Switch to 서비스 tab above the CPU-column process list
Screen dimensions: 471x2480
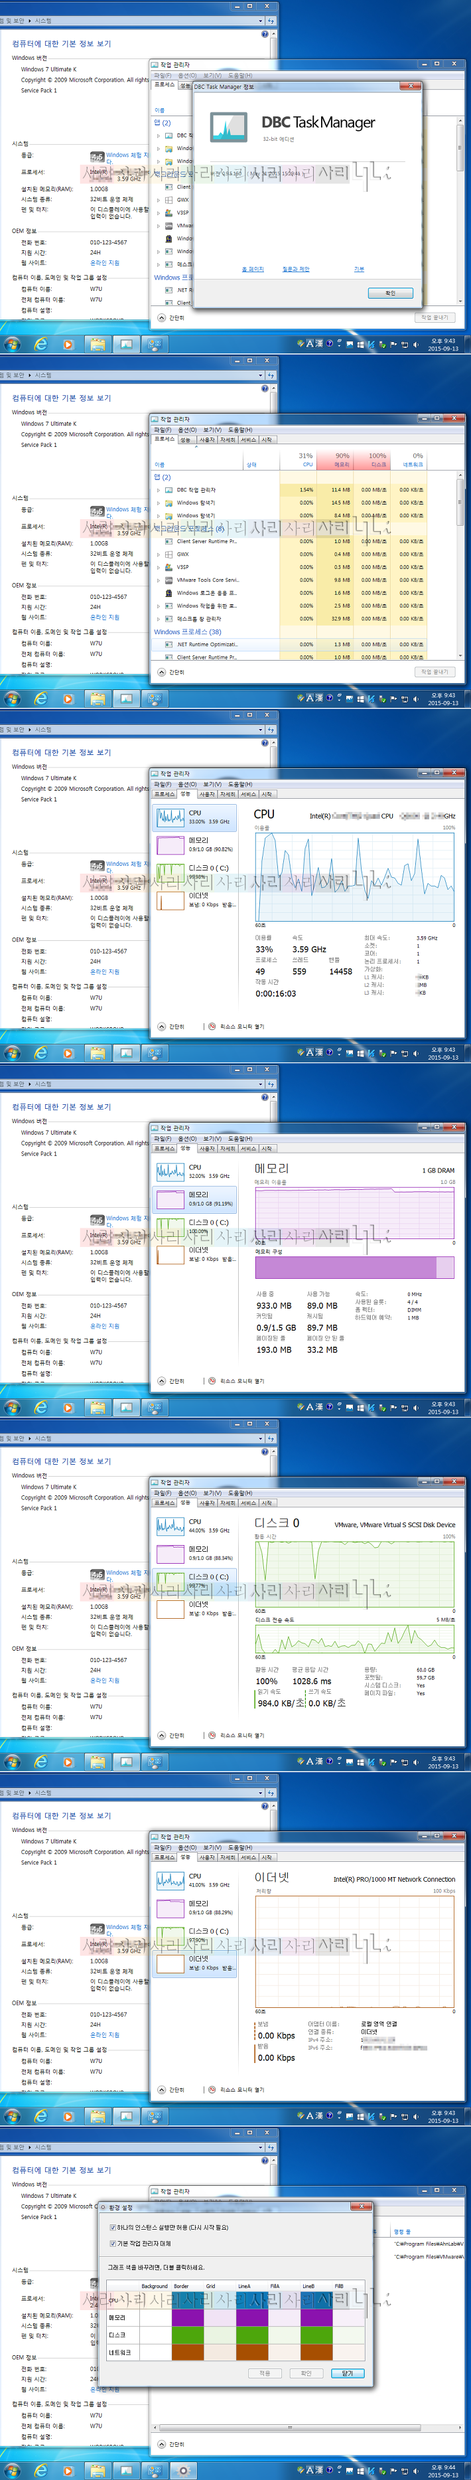[248, 440]
